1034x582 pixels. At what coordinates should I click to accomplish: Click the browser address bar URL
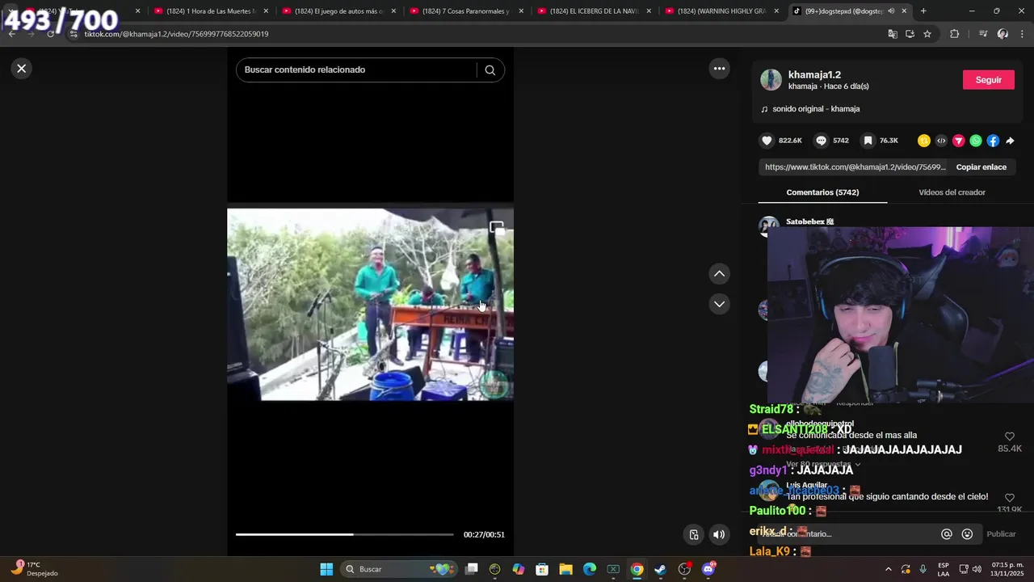pyautogui.click(x=176, y=34)
